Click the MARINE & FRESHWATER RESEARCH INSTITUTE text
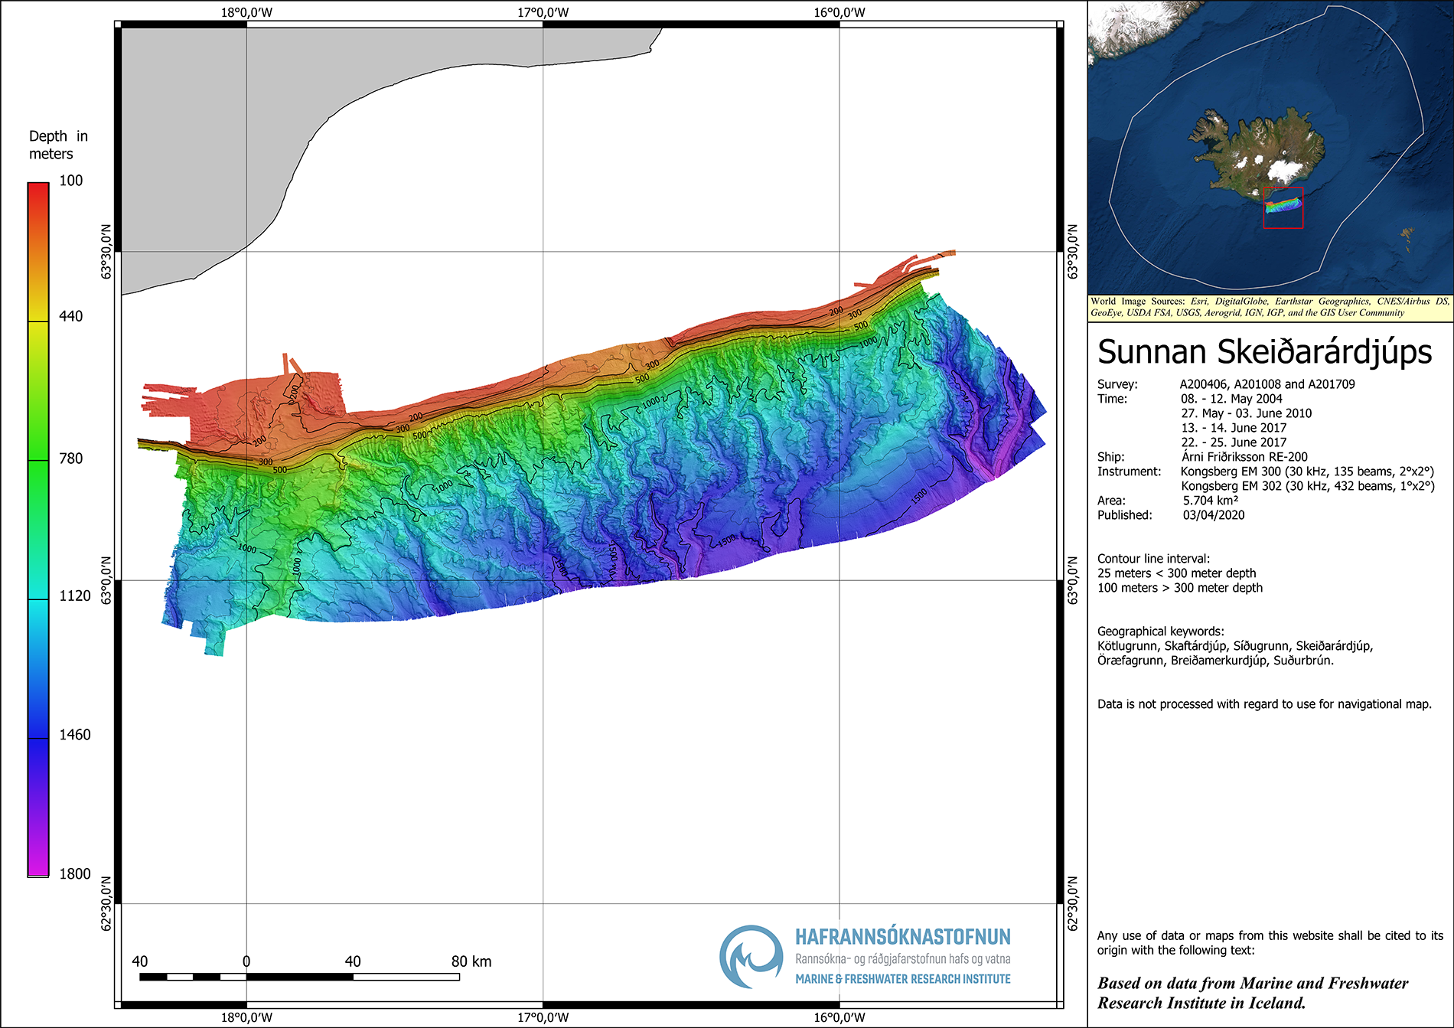This screenshot has height=1028, width=1454. tap(903, 979)
